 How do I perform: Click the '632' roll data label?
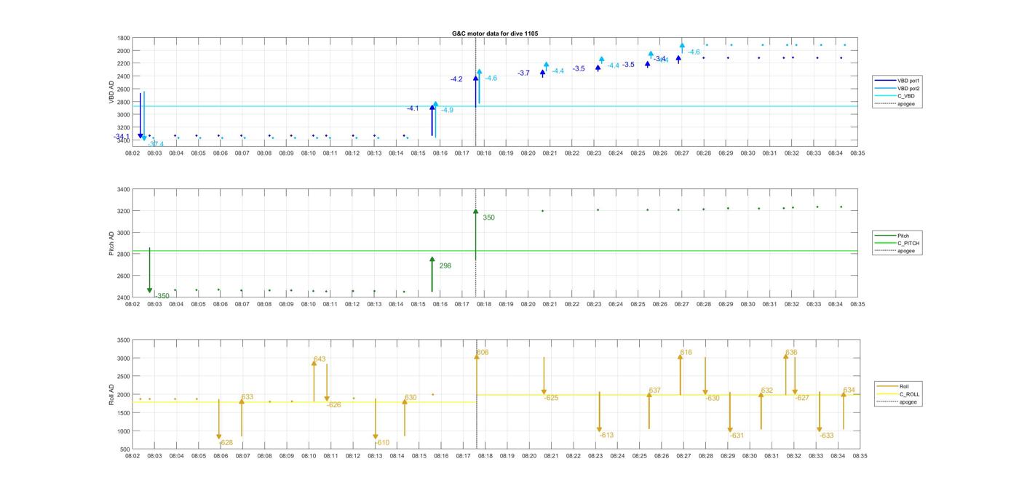(766, 391)
